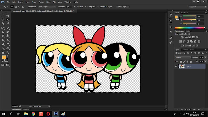Screen dimensions: 208x117
Task: Select the Custom Shape tool
Action: (x=8, y=48)
